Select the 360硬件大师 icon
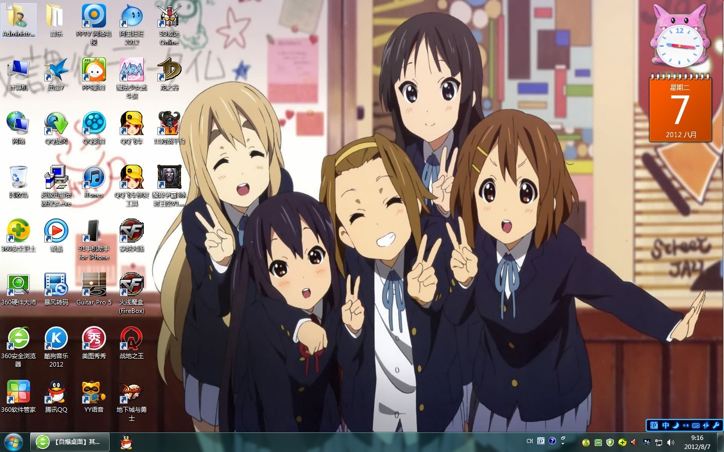This screenshot has height=452, width=724. point(19,289)
